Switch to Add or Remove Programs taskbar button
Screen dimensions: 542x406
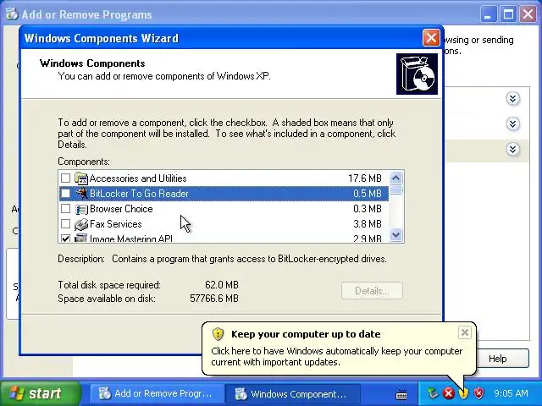click(155, 393)
